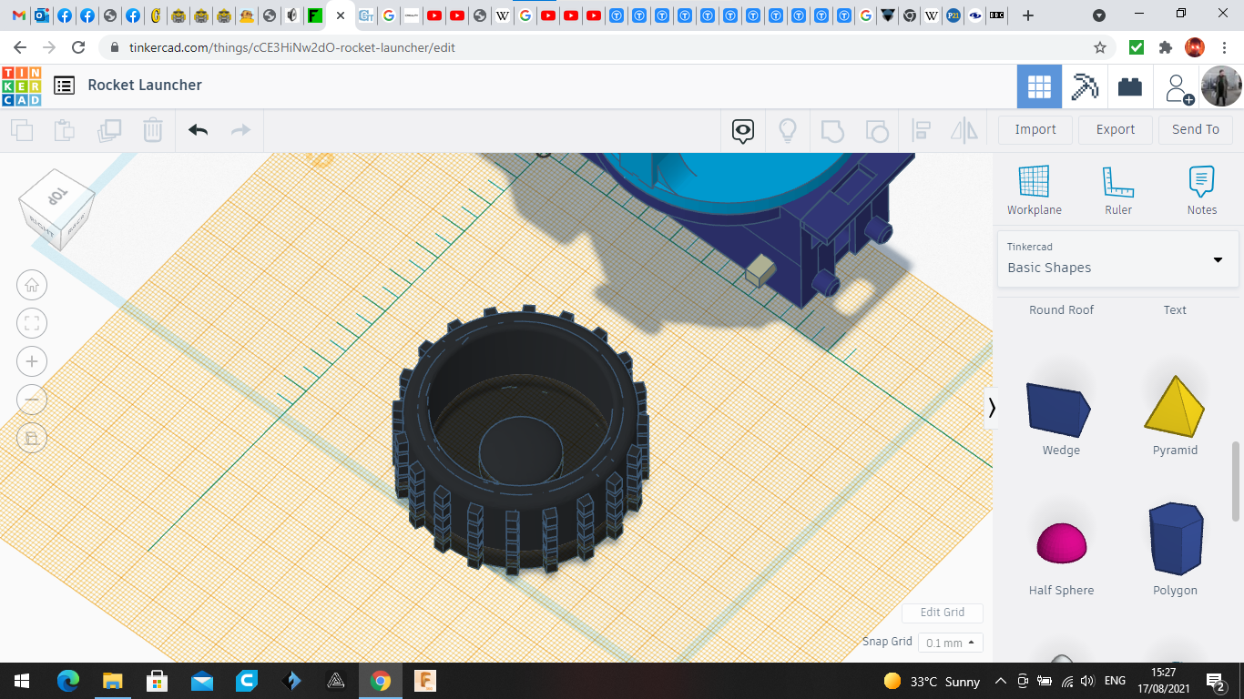This screenshot has height=699, width=1244.
Task: Click the Tinkercad logo
Action: (x=22, y=86)
